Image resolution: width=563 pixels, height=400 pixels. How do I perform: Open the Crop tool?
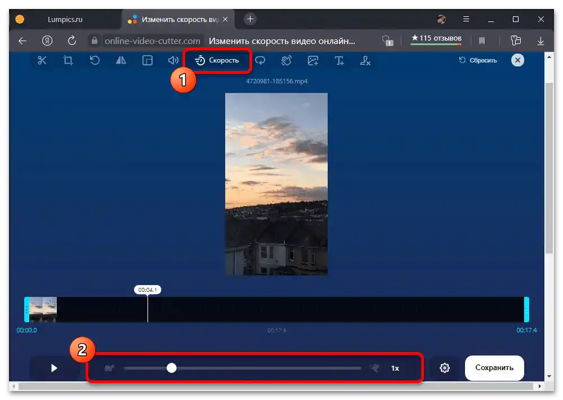(68, 60)
